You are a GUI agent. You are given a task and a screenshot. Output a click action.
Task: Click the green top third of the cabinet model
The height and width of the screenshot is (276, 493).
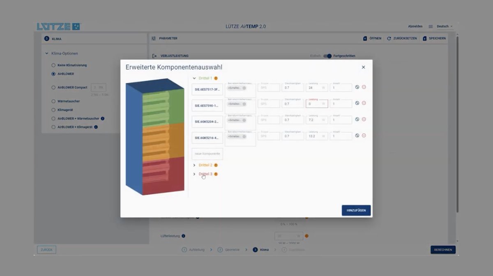(x=164, y=108)
